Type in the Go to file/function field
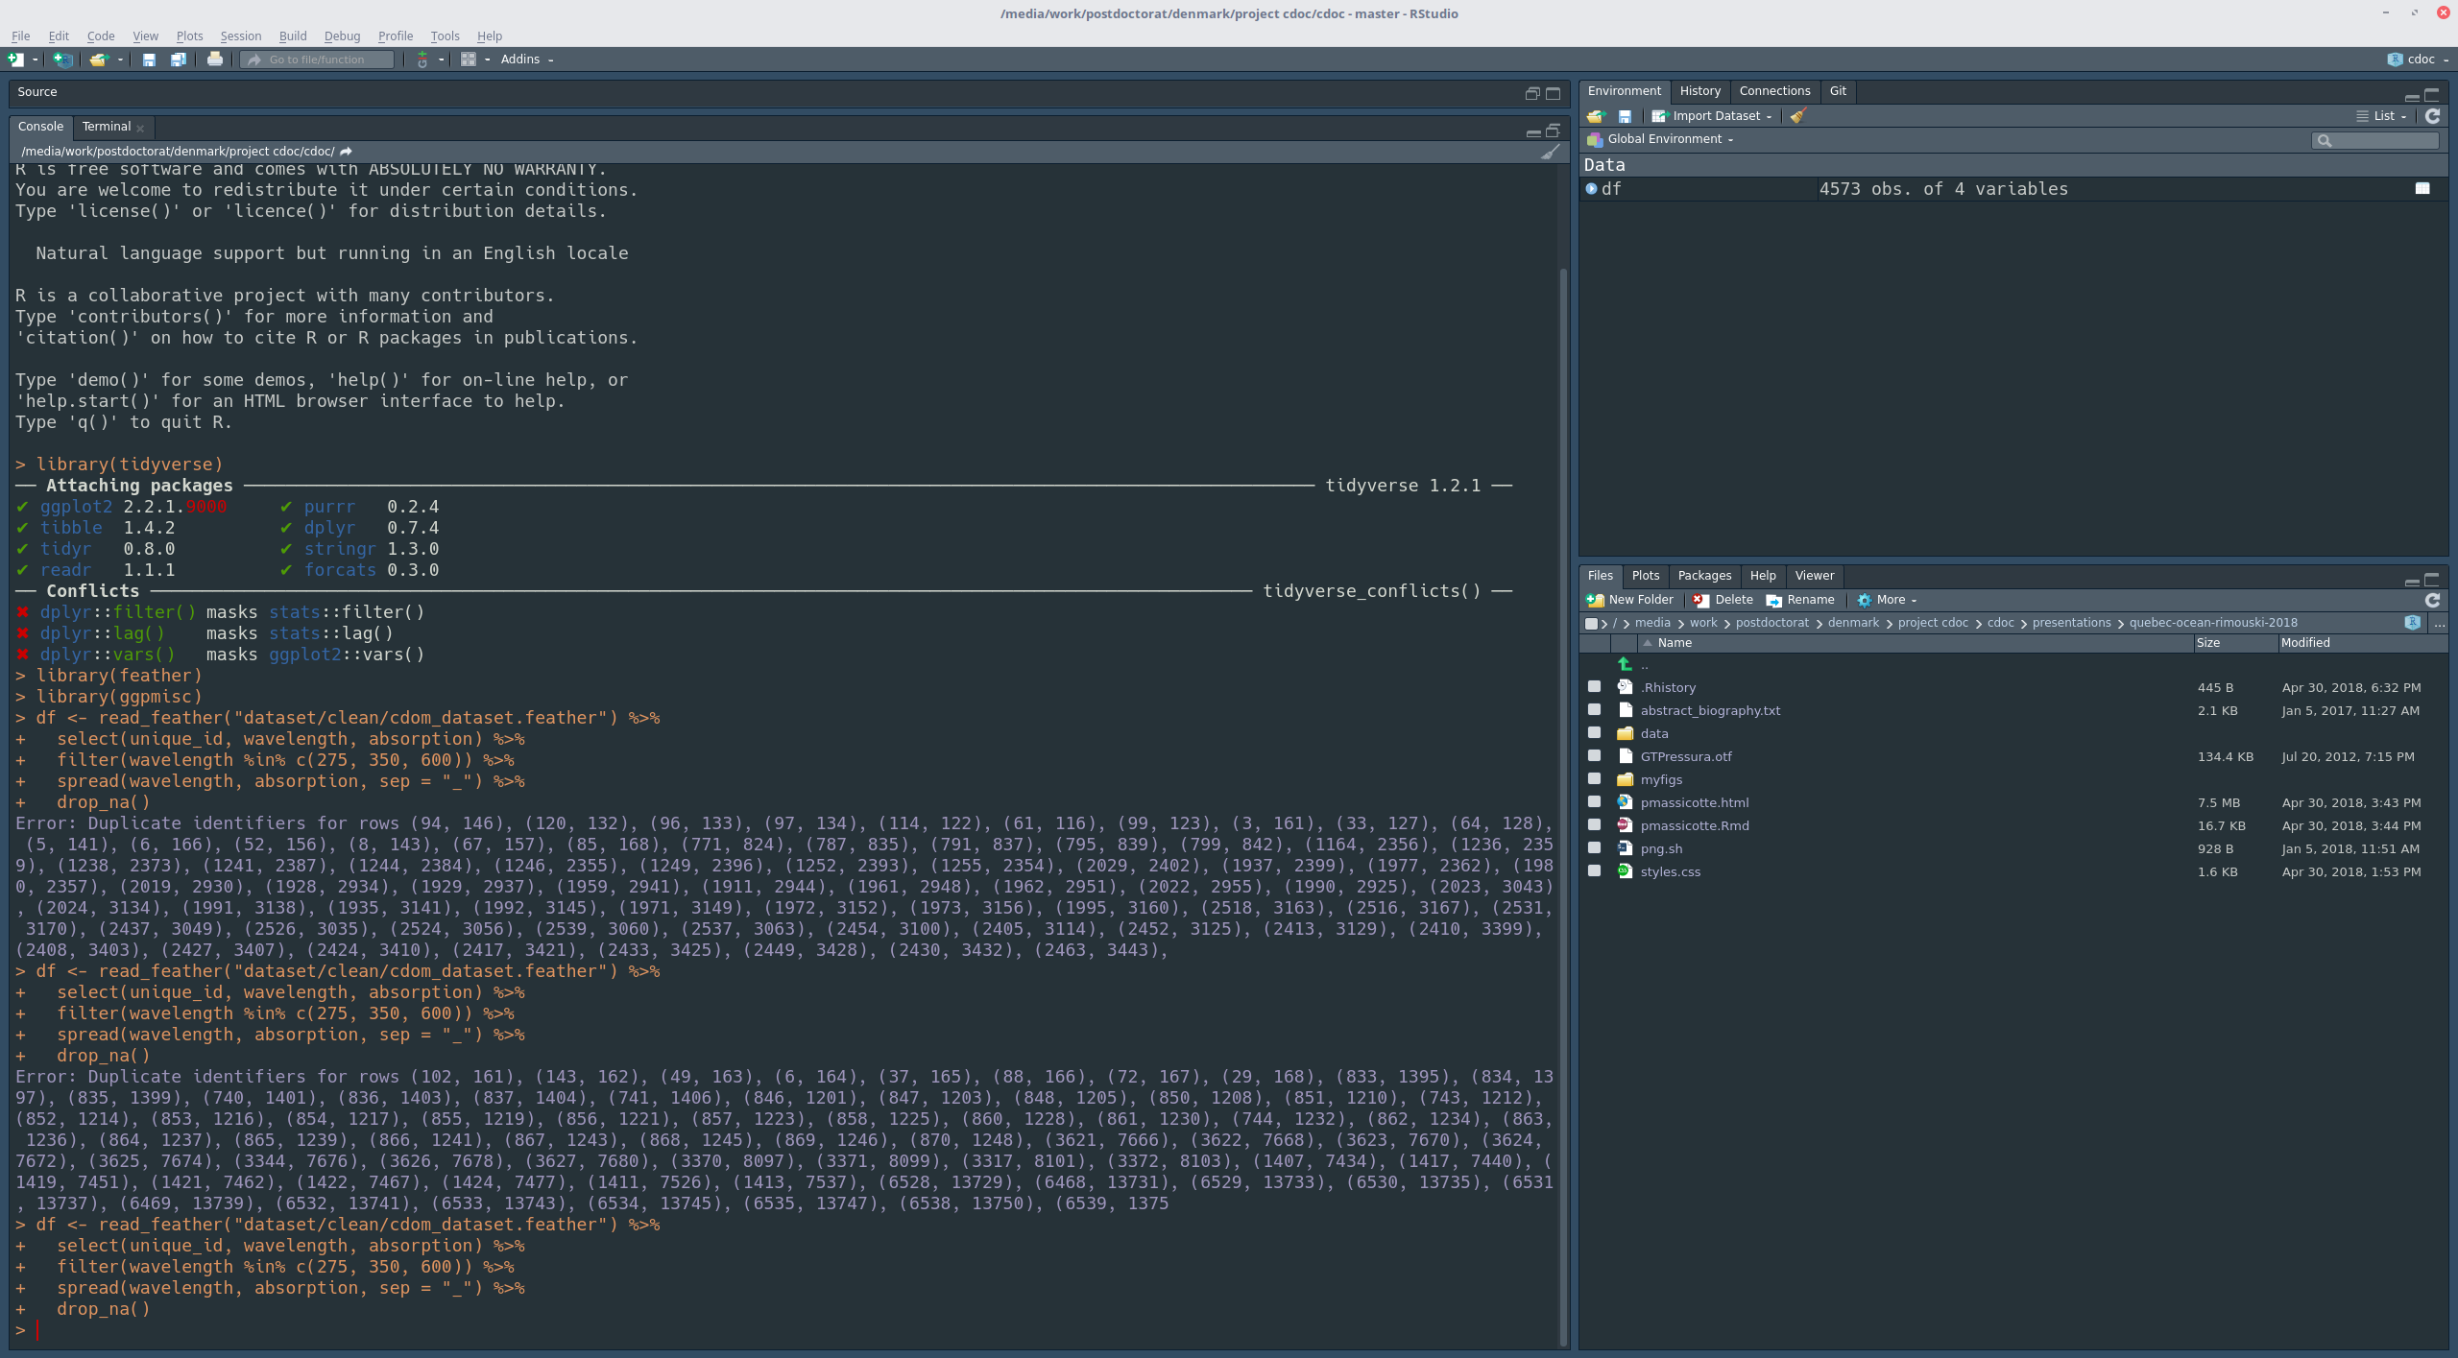Viewport: 2458px width, 1358px height. pyautogui.click(x=317, y=59)
